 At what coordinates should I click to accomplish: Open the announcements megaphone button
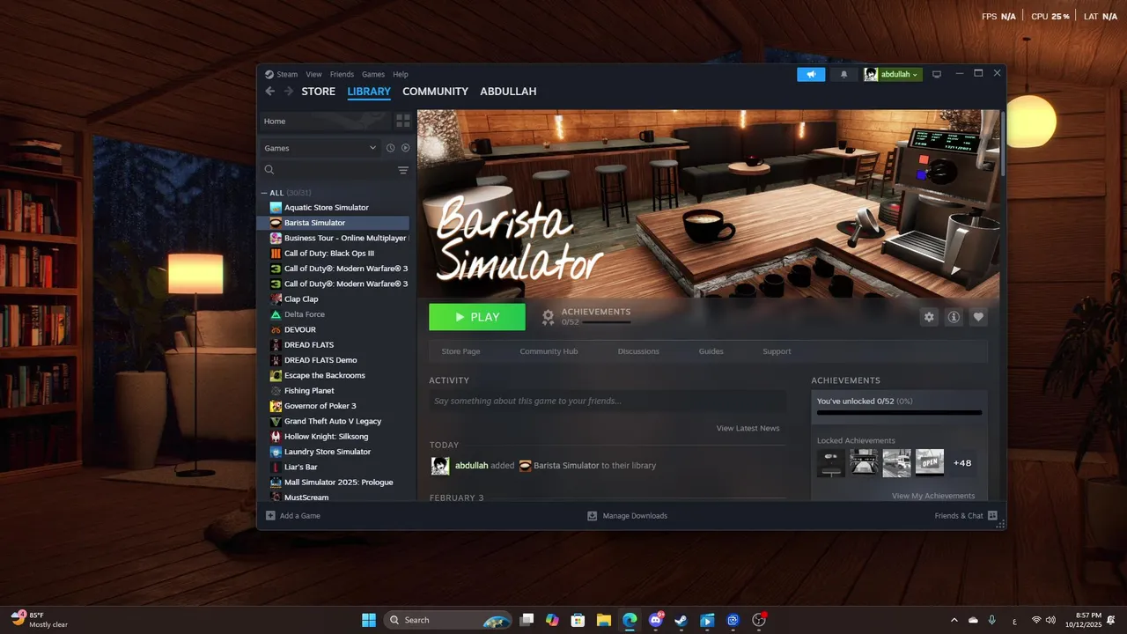pos(811,74)
